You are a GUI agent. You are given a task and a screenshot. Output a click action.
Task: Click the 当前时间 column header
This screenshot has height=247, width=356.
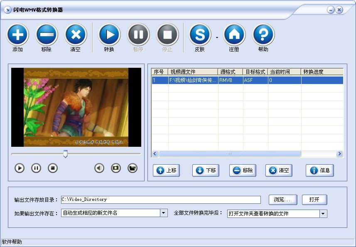[285, 72]
